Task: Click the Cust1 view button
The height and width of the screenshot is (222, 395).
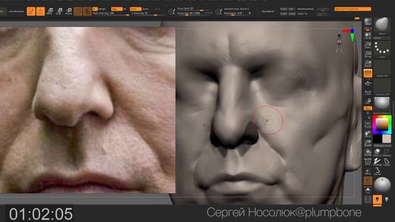Action: 283,14
